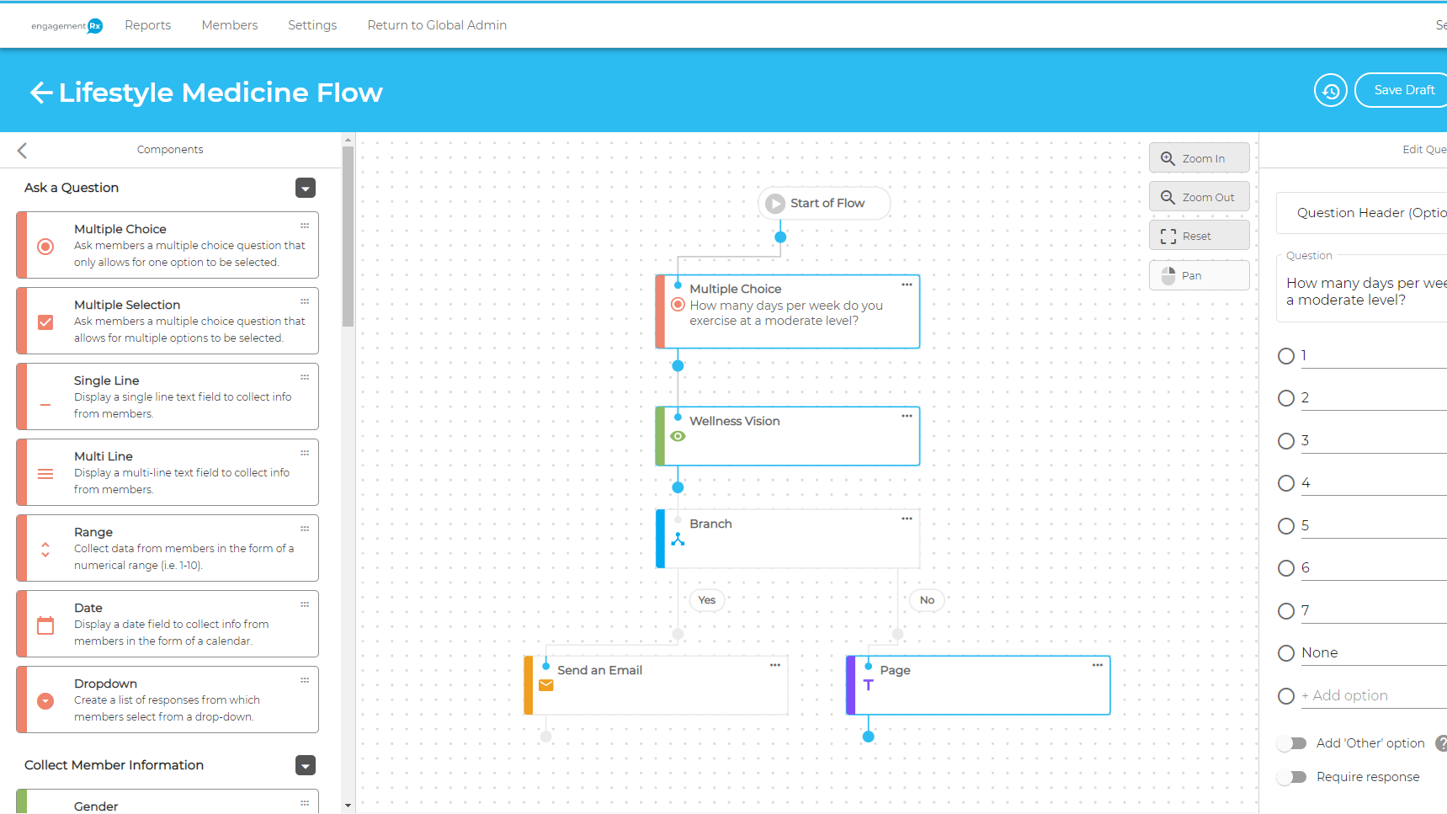The image size is (1447, 814).
Task: Select the Multiple Choice component icon
Action: point(45,246)
